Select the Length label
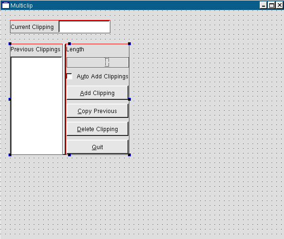The height and width of the screenshot is (239, 284). tap(75, 49)
